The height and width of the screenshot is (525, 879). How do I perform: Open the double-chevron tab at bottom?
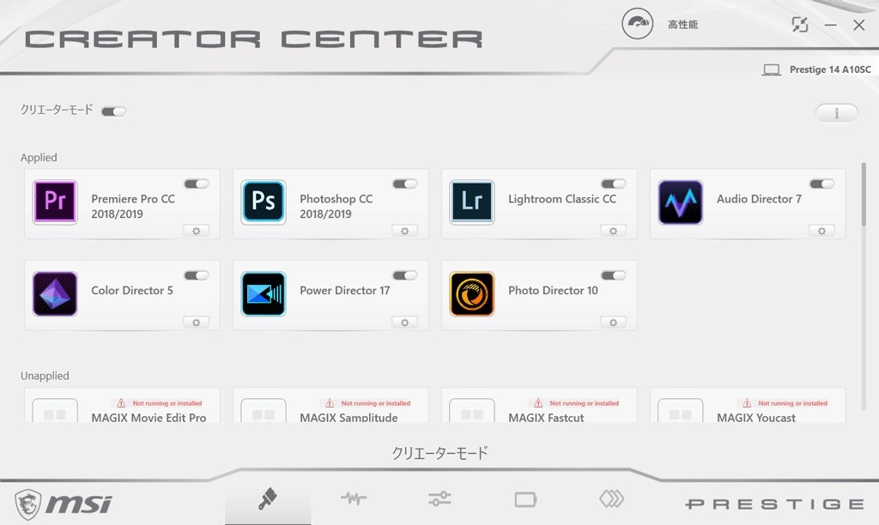(611, 498)
